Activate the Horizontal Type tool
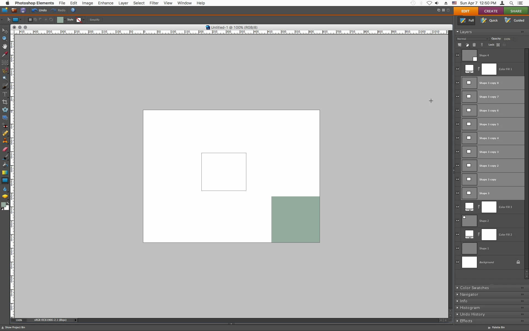The height and width of the screenshot is (331, 529). tap(5, 94)
